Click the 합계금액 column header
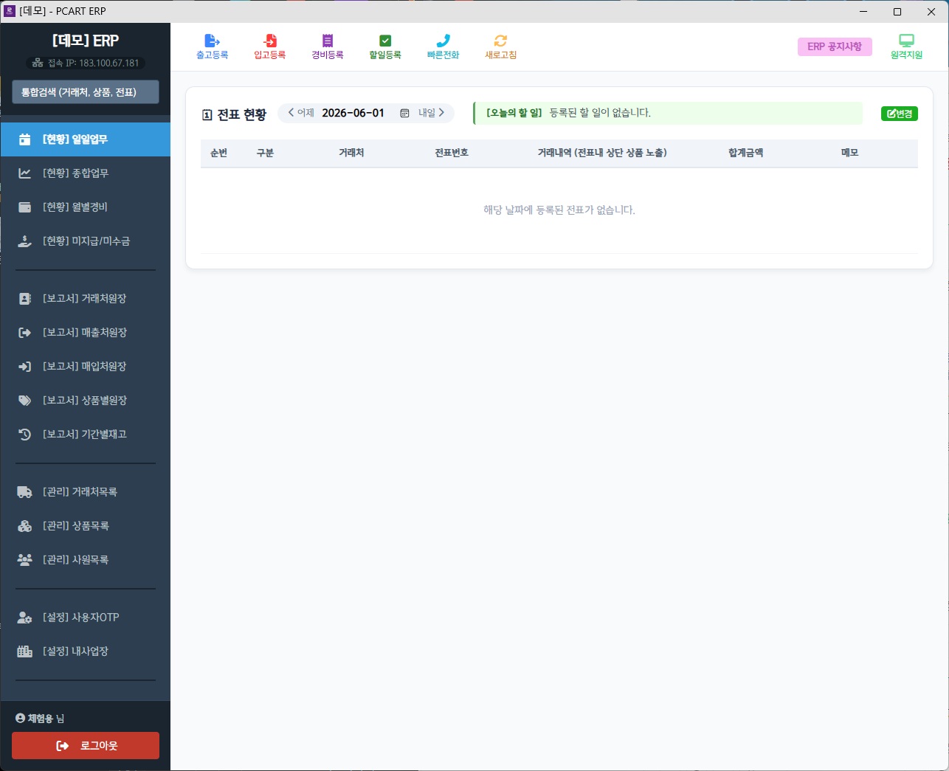The width and height of the screenshot is (949, 771). (x=745, y=153)
